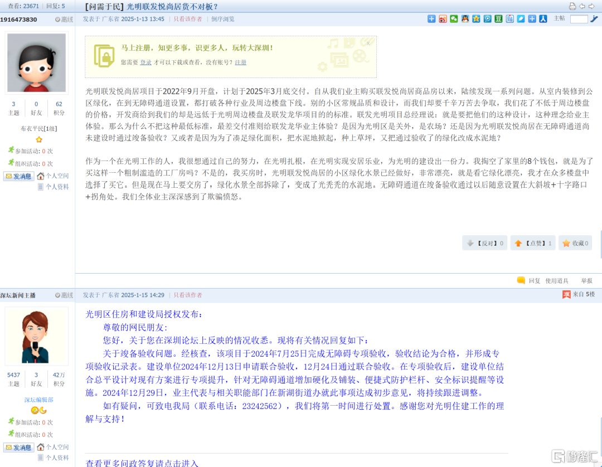Share post via WeChat icon
The image size is (602, 467).
tap(454, 19)
